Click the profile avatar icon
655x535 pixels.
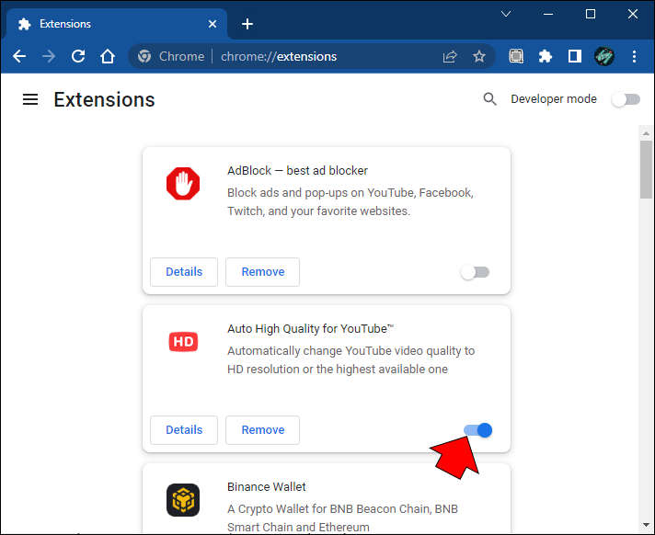pos(604,56)
